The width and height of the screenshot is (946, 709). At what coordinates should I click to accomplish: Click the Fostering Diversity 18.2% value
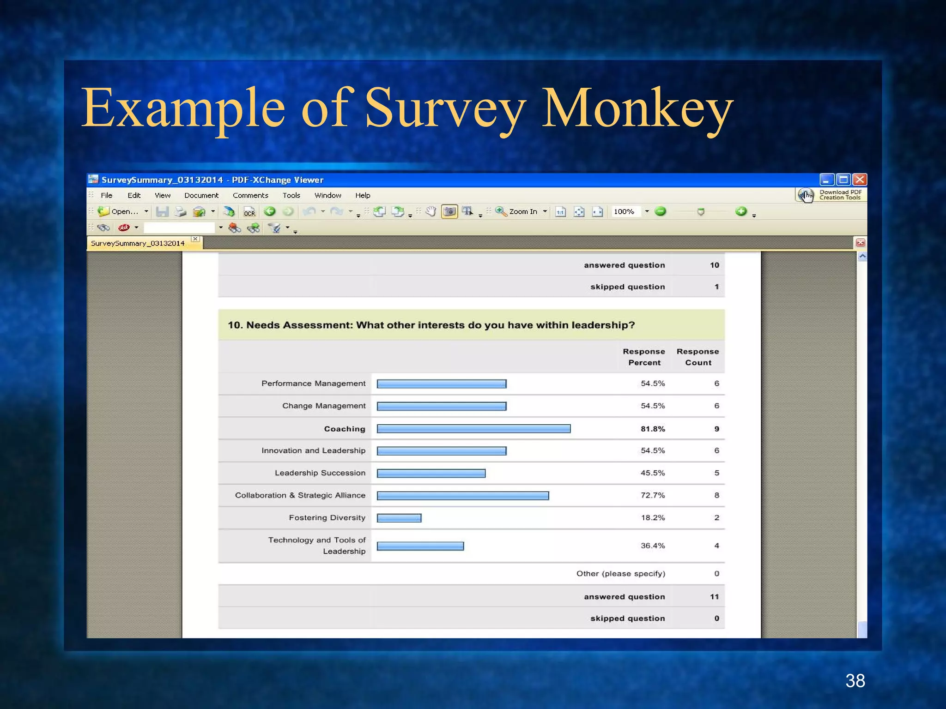[653, 518]
